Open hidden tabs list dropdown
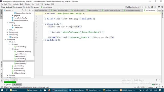 [159, 10]
